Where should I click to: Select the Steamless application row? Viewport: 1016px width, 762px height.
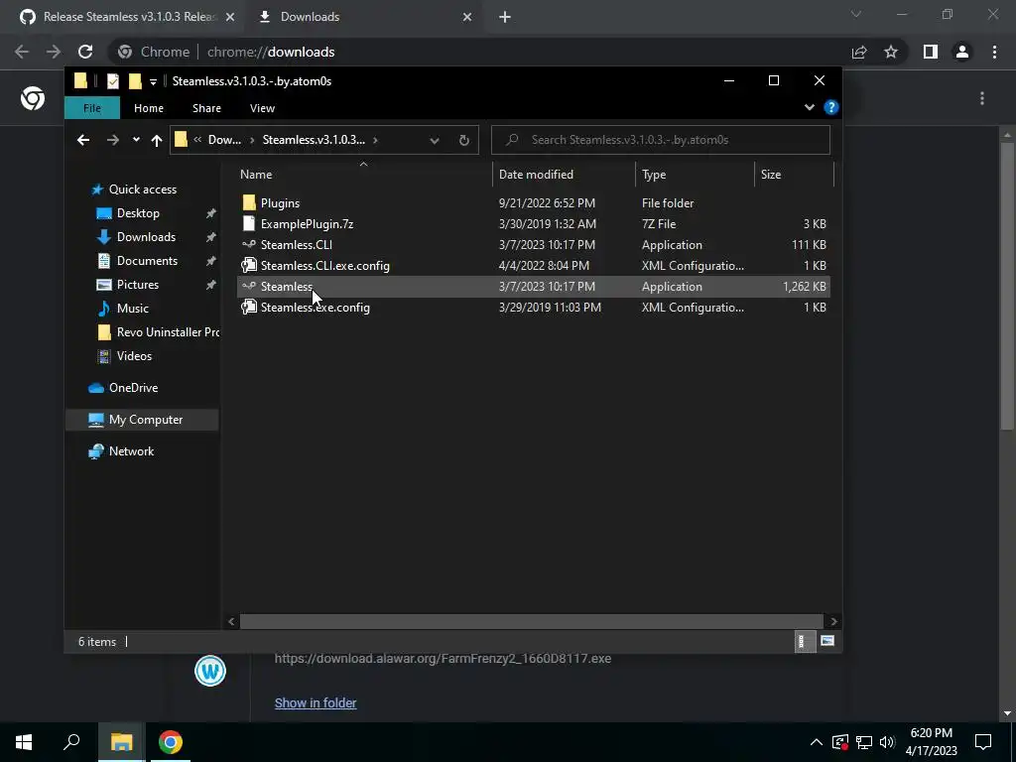(534, 287)
